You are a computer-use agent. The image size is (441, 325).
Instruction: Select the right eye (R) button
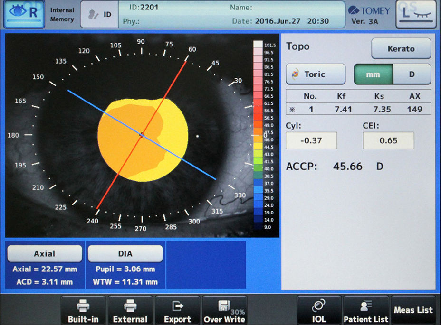pos(24,14)
